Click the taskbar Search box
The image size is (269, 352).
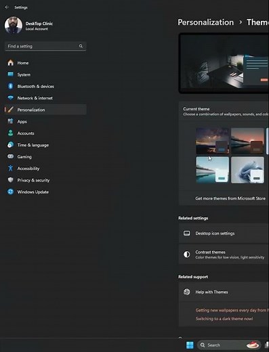click(x=229, y=345)
